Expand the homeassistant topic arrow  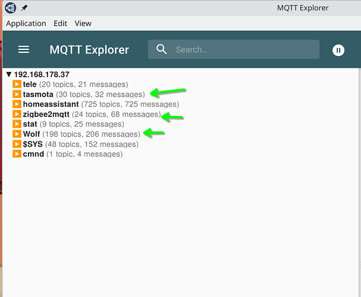click(x=17, y=104)
